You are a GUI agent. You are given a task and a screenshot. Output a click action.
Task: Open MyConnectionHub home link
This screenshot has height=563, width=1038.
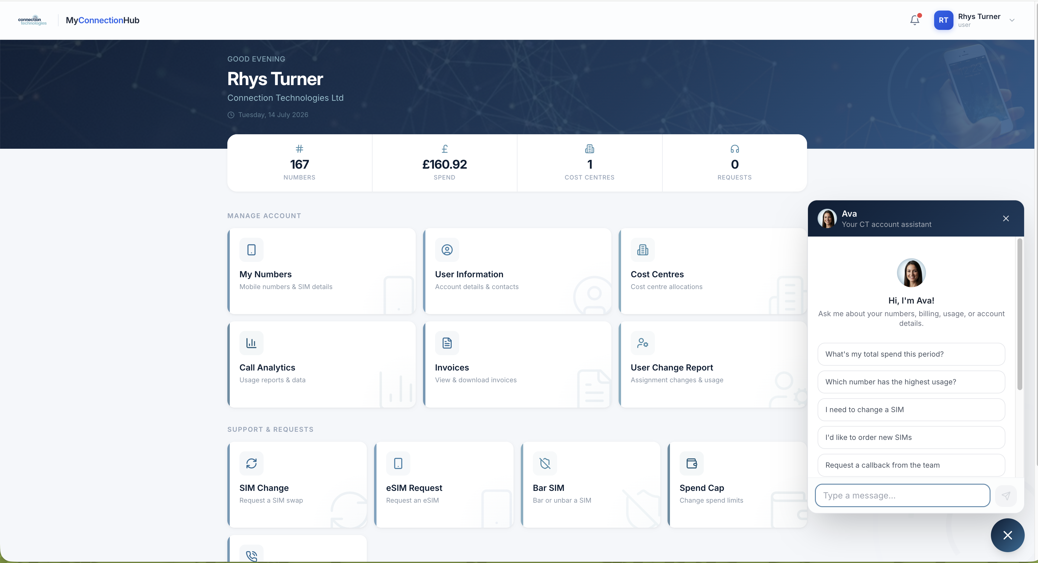(102, 20)
